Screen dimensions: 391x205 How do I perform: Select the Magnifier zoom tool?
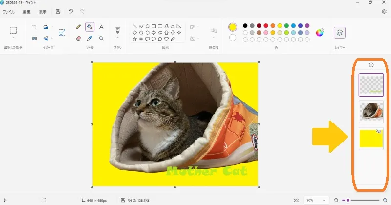101,38
